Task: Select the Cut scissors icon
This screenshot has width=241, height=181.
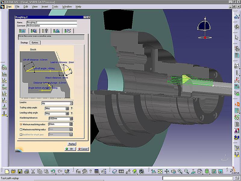Action: click(x=33, y=171)
